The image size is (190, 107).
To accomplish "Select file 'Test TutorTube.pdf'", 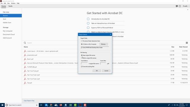I will point(33,71).
